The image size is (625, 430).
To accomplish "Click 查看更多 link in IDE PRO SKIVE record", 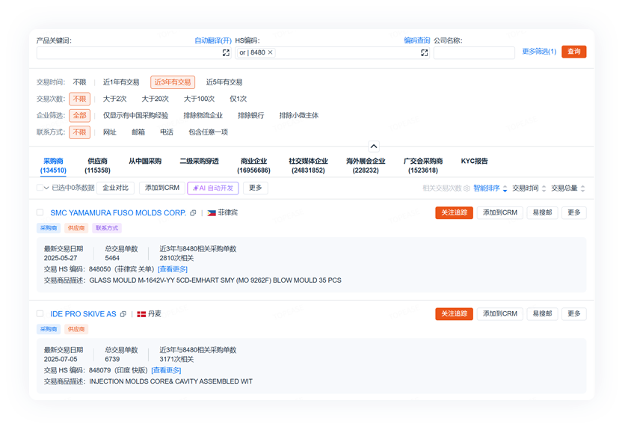I will click(166, 370).
